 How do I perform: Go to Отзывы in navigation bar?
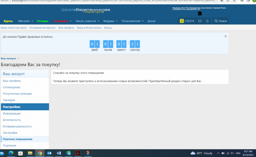point(42,21)
